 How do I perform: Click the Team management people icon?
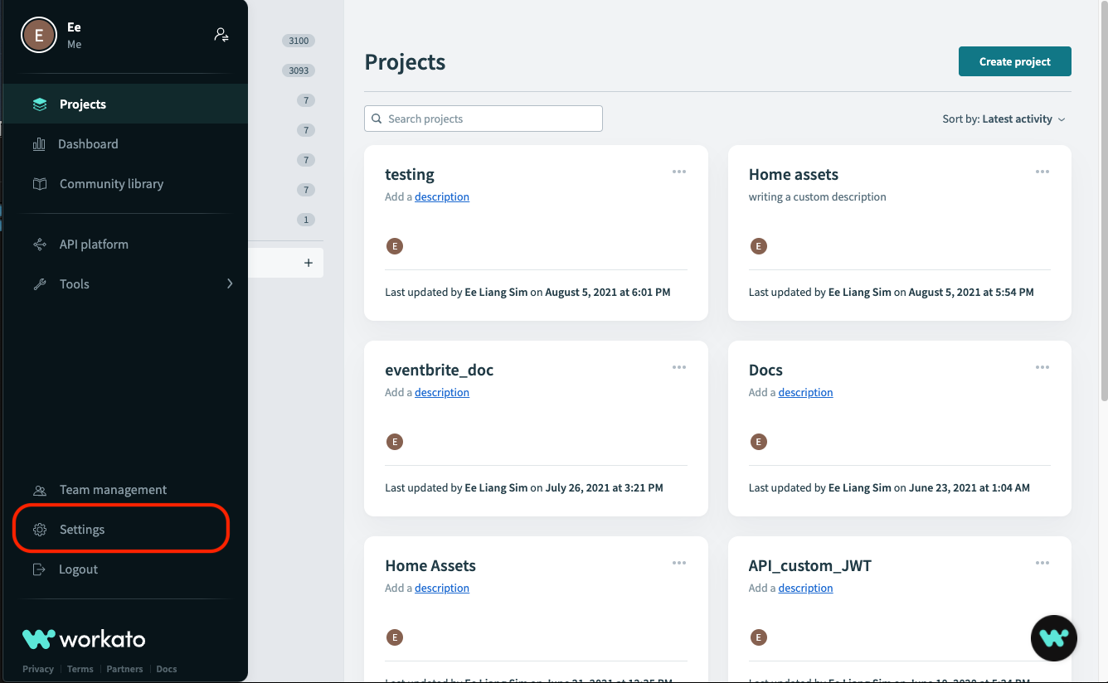(x=39, y=489)
